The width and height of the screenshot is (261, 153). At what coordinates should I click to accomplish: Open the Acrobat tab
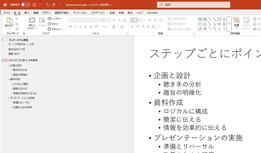click(x=152, y=13)
